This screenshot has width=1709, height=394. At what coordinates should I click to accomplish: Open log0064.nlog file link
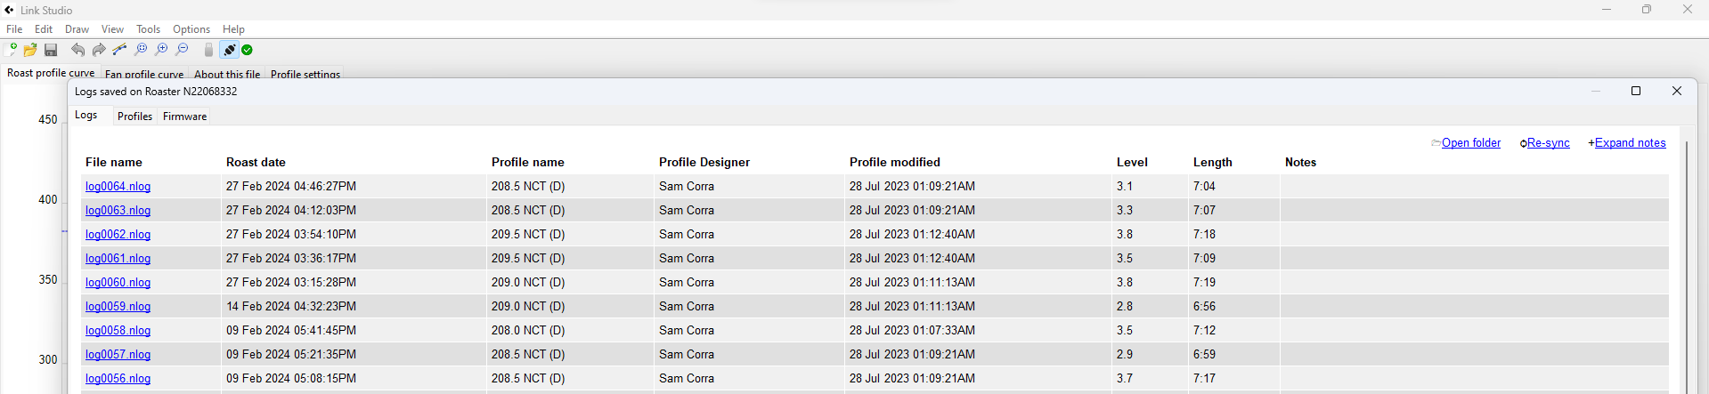(118, 186)
